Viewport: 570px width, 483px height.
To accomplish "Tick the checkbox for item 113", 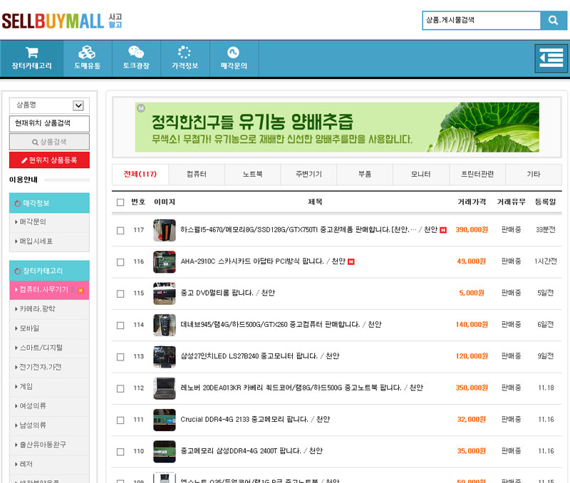I will click(x=120, y=356).
